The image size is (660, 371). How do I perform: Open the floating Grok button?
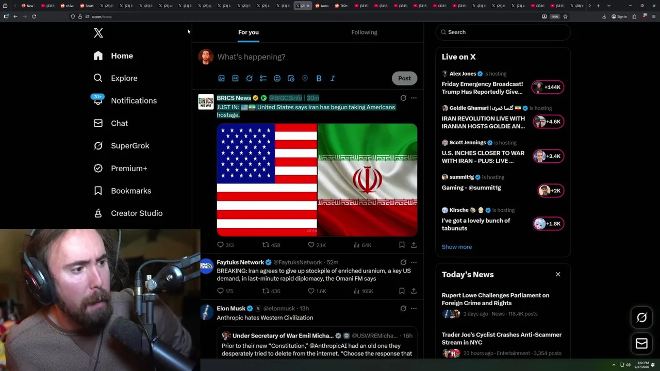[x=641, y=317]
